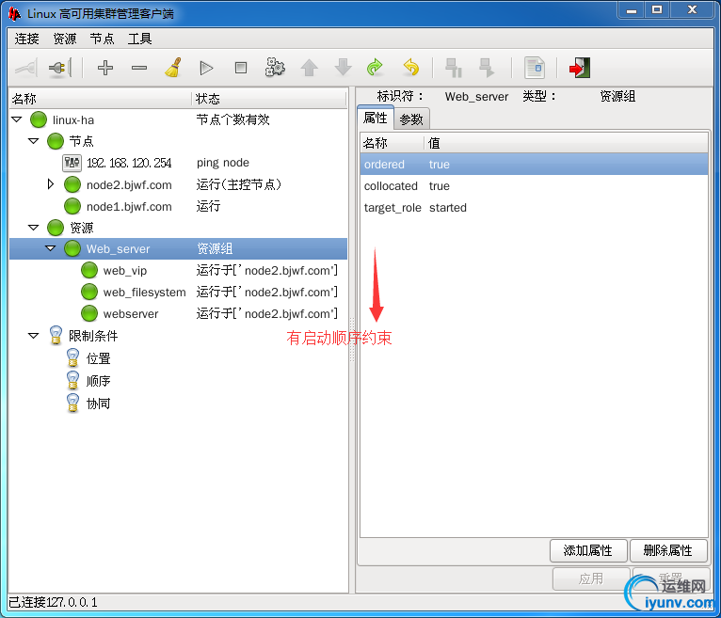Image resolution: width=721 pixels, height=618 pixels.
Task: Click the lightbulb icon beside 限制条件
Action: pos(56,336)
